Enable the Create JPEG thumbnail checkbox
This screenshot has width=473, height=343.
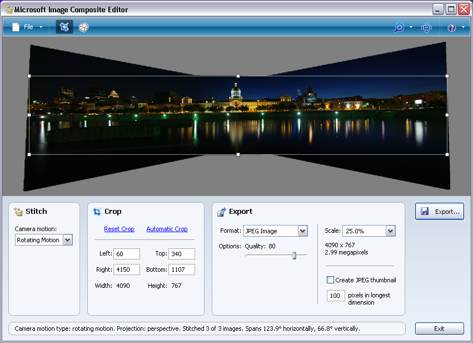(x=330, y=280)
